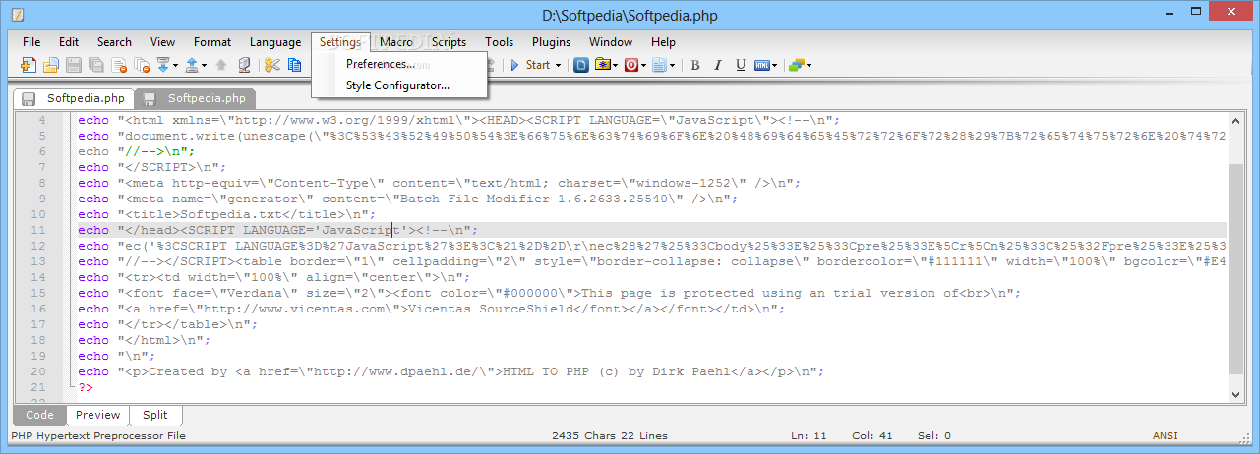Click the red circle toolbar icon
The width and height of the screenshot is (1260, 454).
tap(631, 65)
